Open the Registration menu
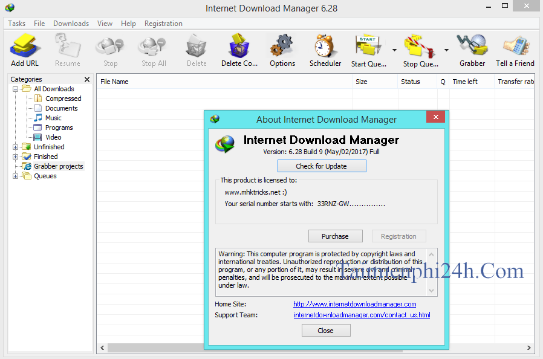The image size is (543, 359). [163, 24]
